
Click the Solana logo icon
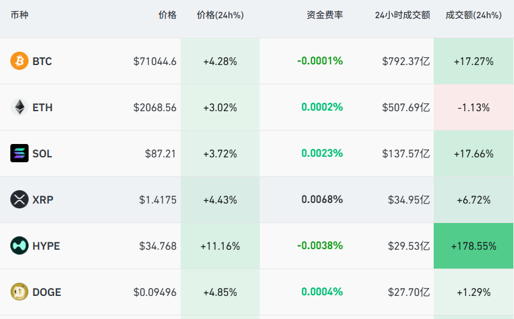click(x=19, y=154)
